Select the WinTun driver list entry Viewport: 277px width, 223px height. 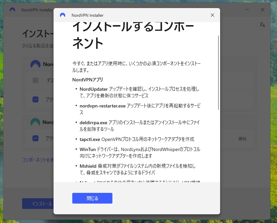(140, 152)
